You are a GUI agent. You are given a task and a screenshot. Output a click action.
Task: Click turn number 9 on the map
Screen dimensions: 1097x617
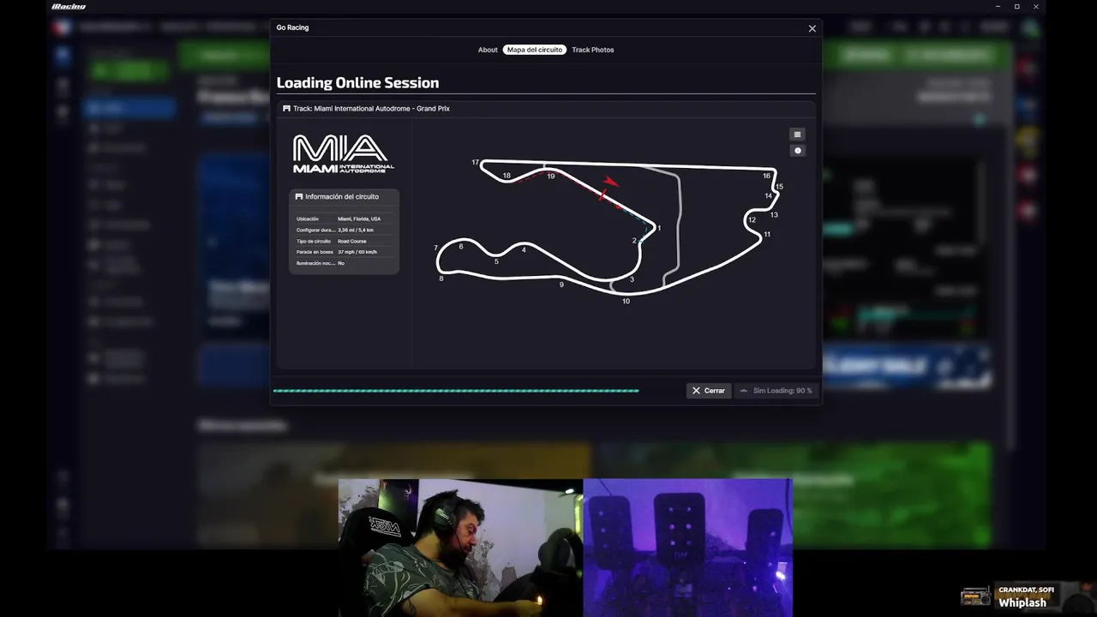(x=561, y=285)
